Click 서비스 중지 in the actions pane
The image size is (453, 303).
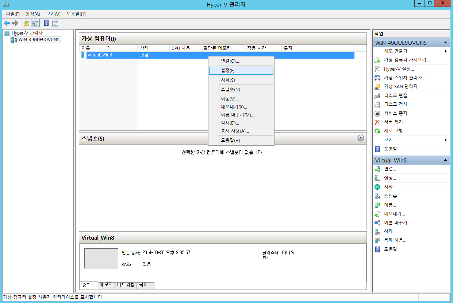(411, 113)
